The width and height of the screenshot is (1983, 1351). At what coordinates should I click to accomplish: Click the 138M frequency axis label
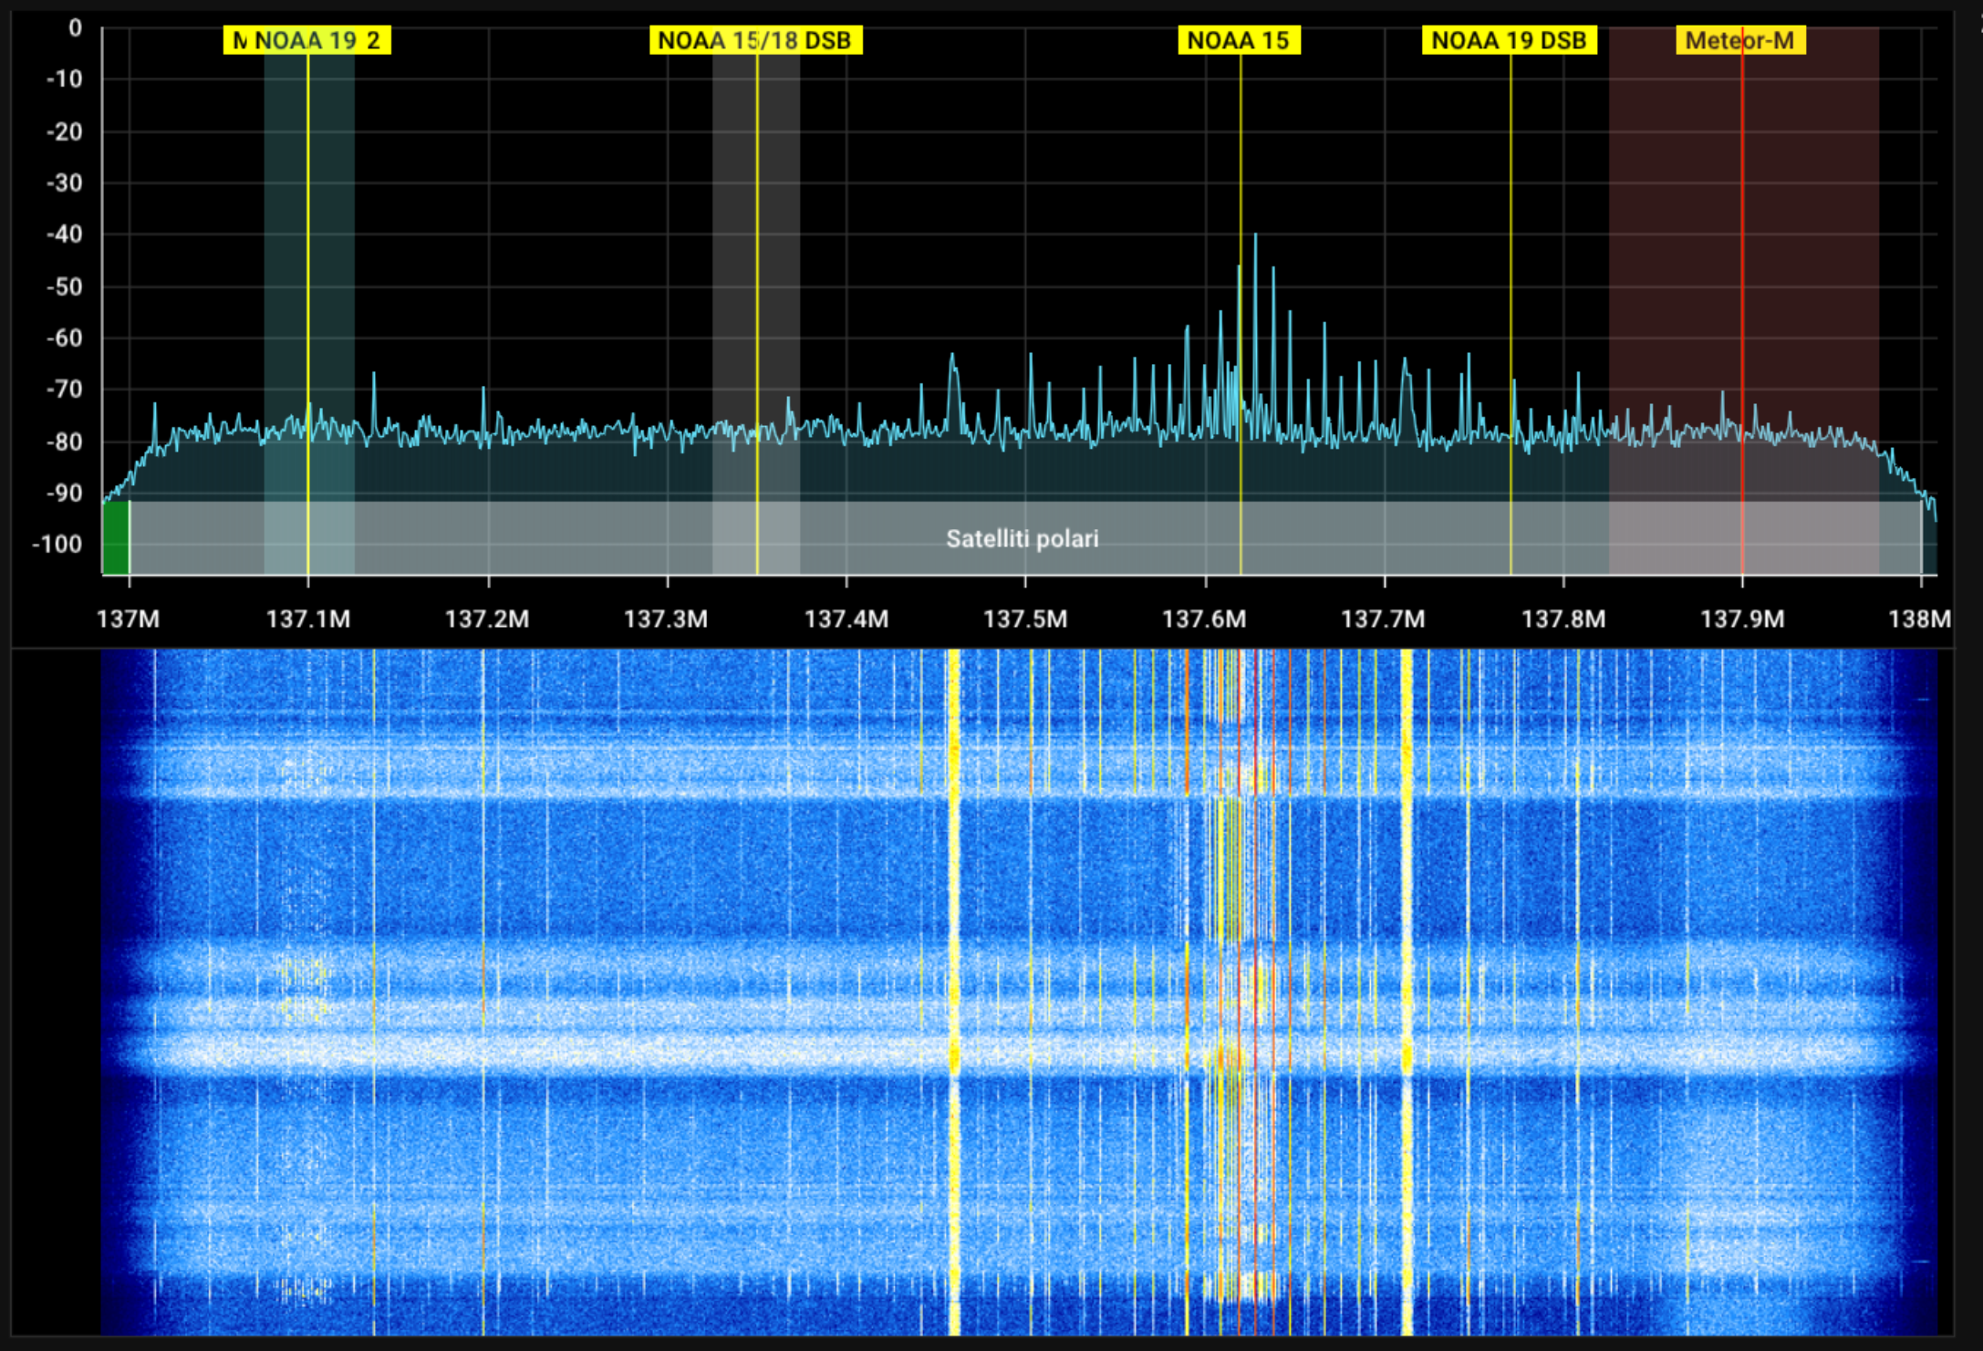point(1919,619)
